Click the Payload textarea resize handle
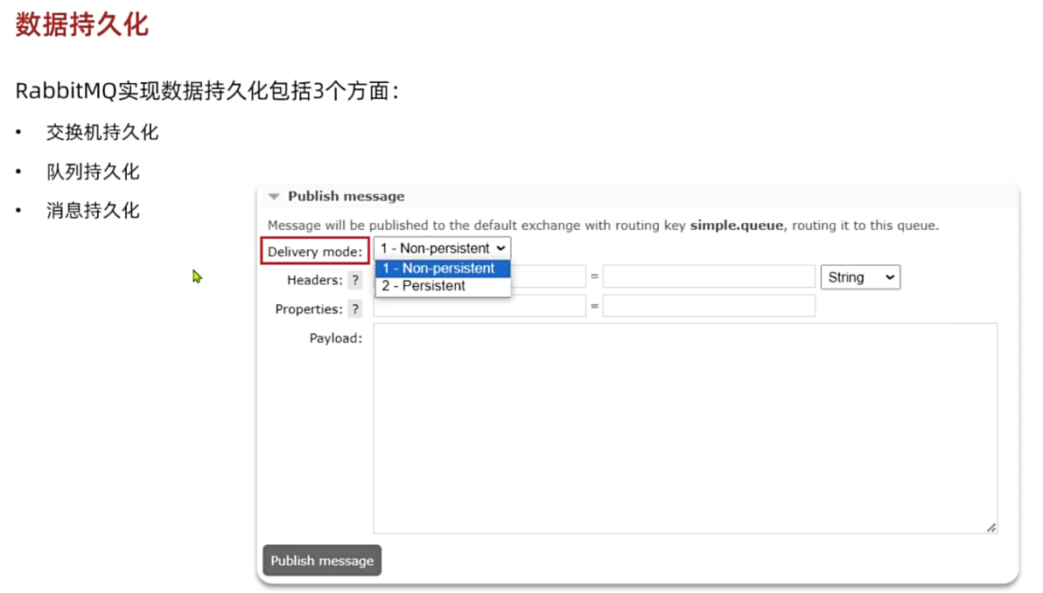 (991, 527)
